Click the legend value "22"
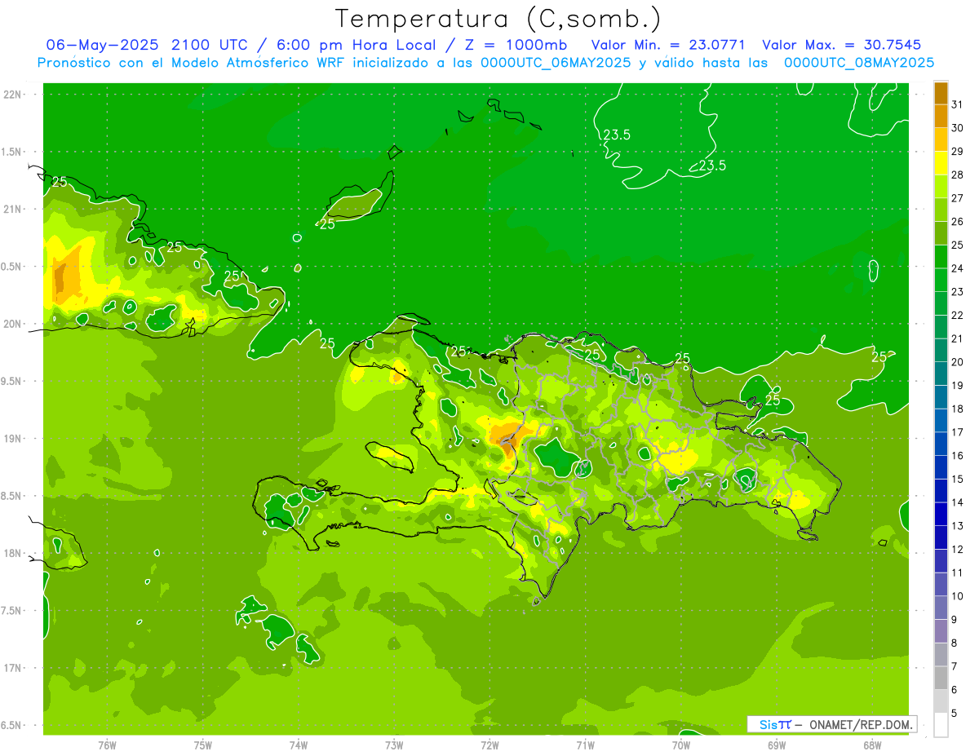979x756 pixels. click(x=957, y=315)
